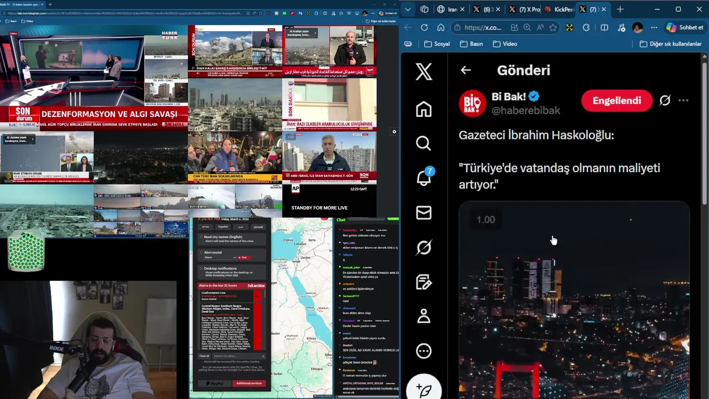Click the Multi TV tab in left window
The image size is (709, 399).
click(23, 4)
